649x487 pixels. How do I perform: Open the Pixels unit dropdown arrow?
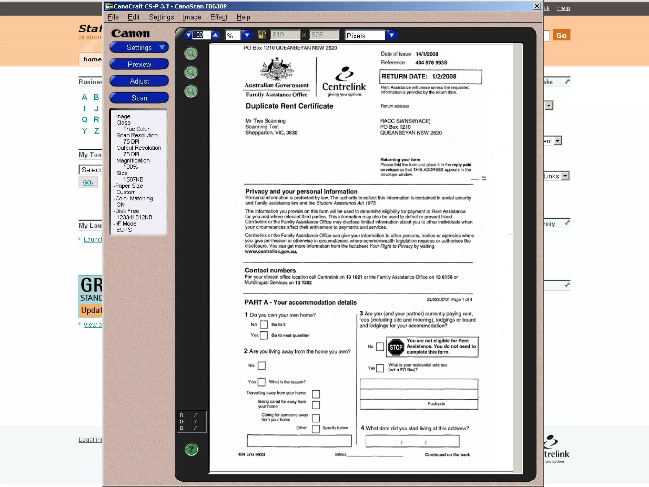(391, 35)
